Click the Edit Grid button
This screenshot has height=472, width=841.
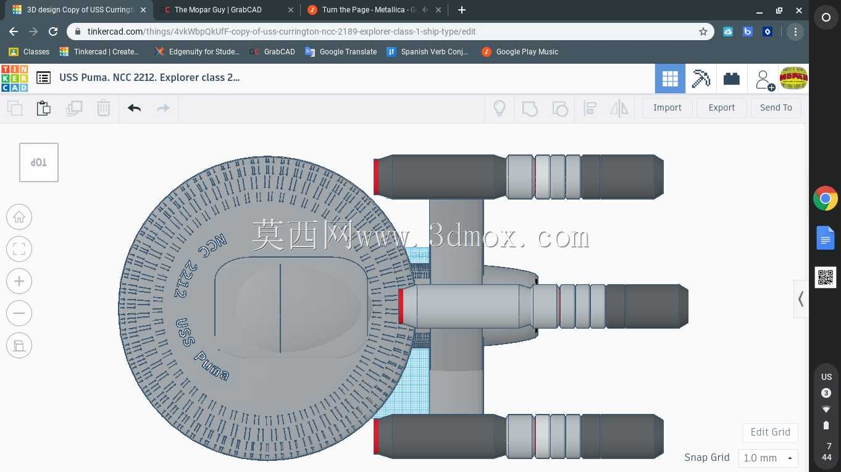tap(771, 432)
